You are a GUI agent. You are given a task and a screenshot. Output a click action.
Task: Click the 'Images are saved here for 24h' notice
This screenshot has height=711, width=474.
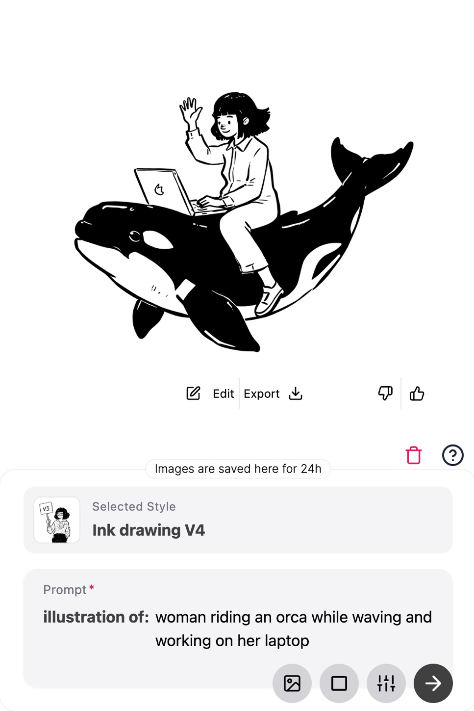pos(238,469)
